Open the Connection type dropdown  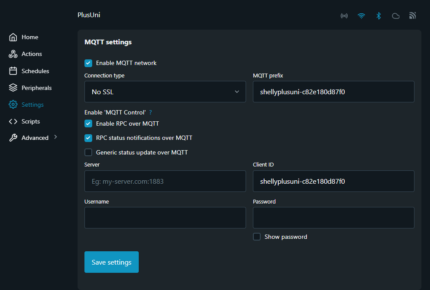coord(165,92)
